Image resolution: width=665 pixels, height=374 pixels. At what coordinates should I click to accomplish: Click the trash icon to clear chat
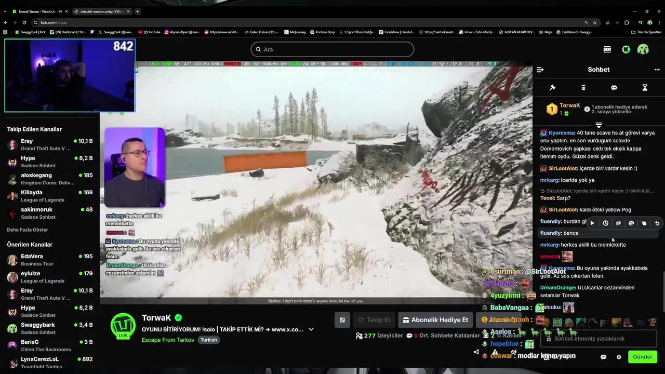click(x=583, y=88)
